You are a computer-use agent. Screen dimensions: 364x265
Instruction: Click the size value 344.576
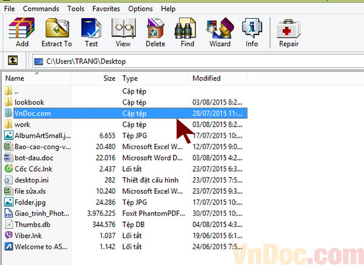(104, 224)
